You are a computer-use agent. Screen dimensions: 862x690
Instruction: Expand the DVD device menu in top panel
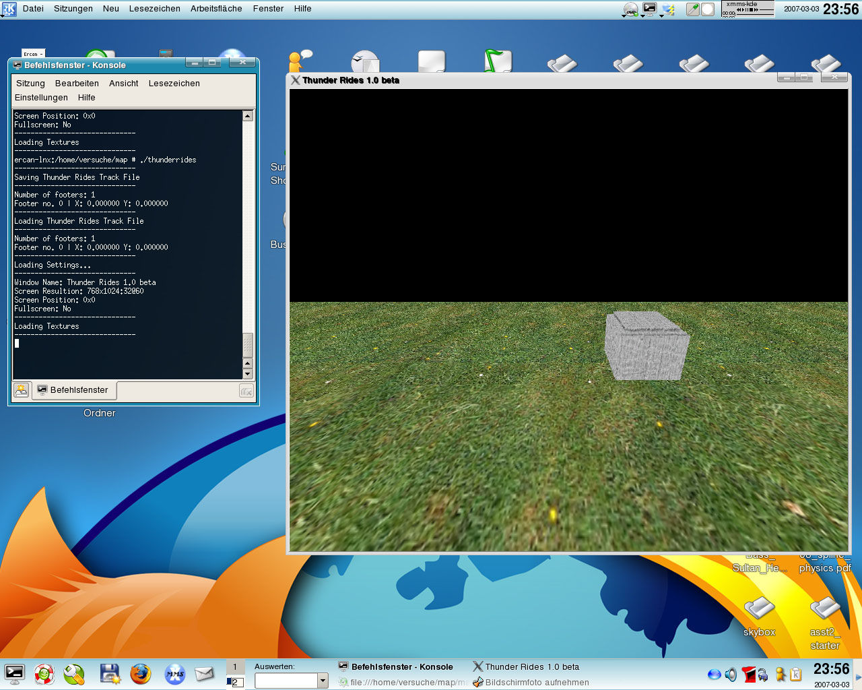pyautogui.click(x=630, y=9)
